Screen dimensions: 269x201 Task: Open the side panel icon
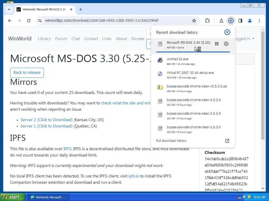240,21
